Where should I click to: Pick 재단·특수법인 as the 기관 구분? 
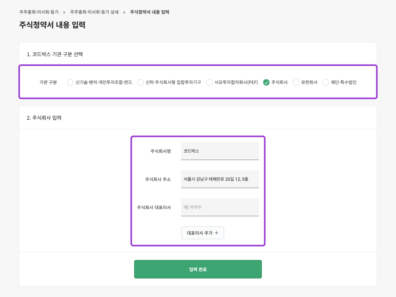pyautogui.click(x=325, y=82)
